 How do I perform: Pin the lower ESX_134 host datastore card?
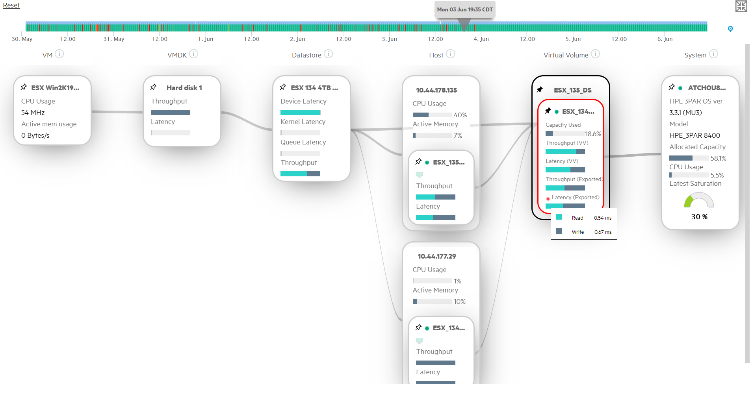pyautogui.click(x=418, y=327)
